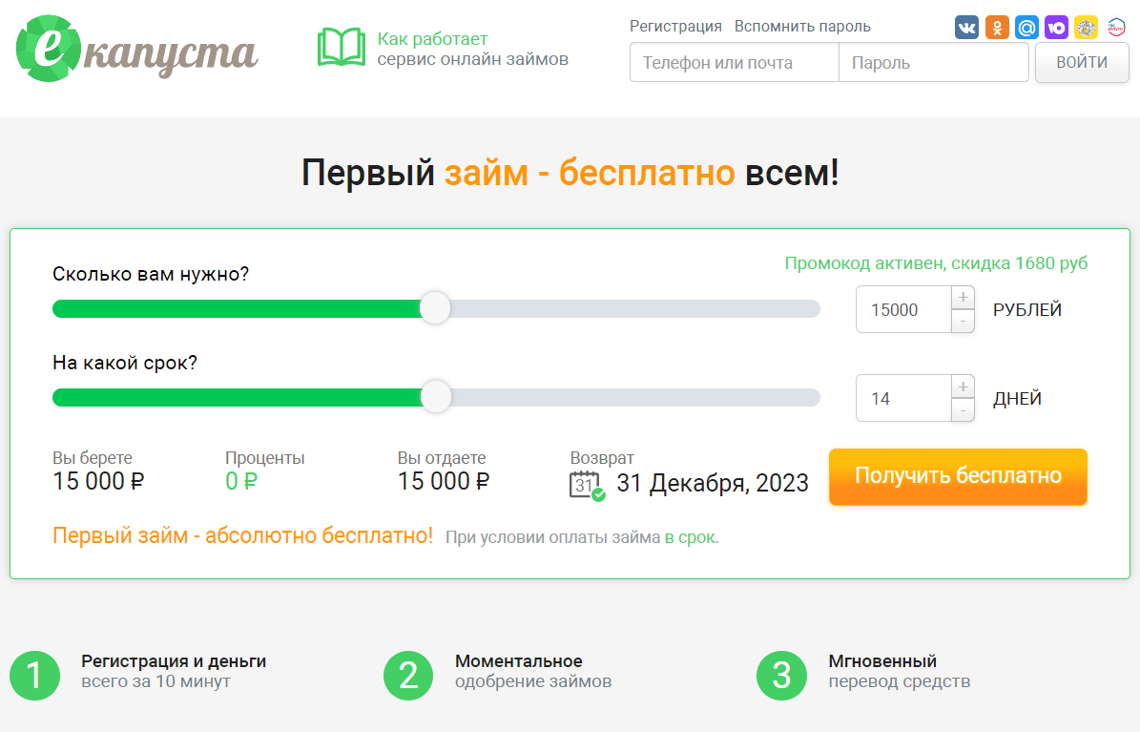Viewport: 1140px width, 732px height.
Task: Log in with Gosuslugi icon
Action: pos(1116,28)
